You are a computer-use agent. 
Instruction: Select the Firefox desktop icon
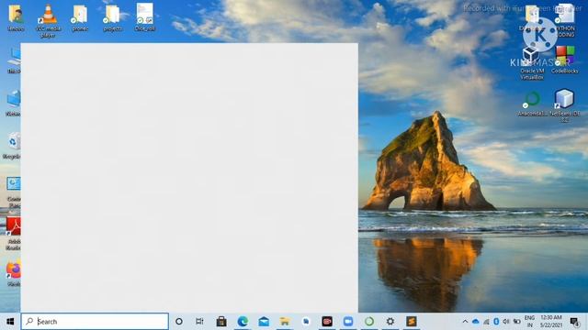(x=14, y=273)
